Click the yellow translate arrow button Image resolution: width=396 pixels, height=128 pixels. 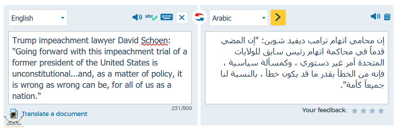pos(278,17)
